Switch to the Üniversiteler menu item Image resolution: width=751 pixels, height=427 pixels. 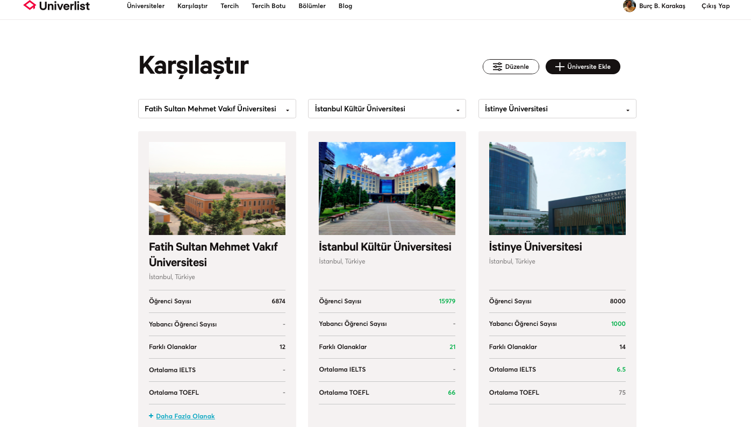145,6
